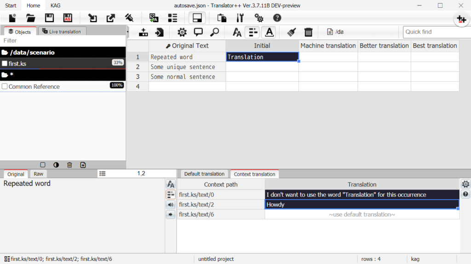The height and width of the screenshot is (264, 471).
Task: Open the Home ribbon tab
Action: tap(33, 6)
